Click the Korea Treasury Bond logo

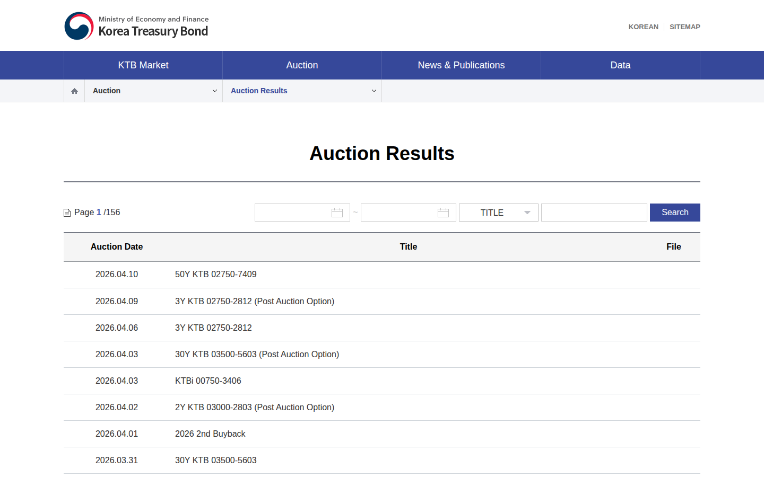(x=136, y=26)
